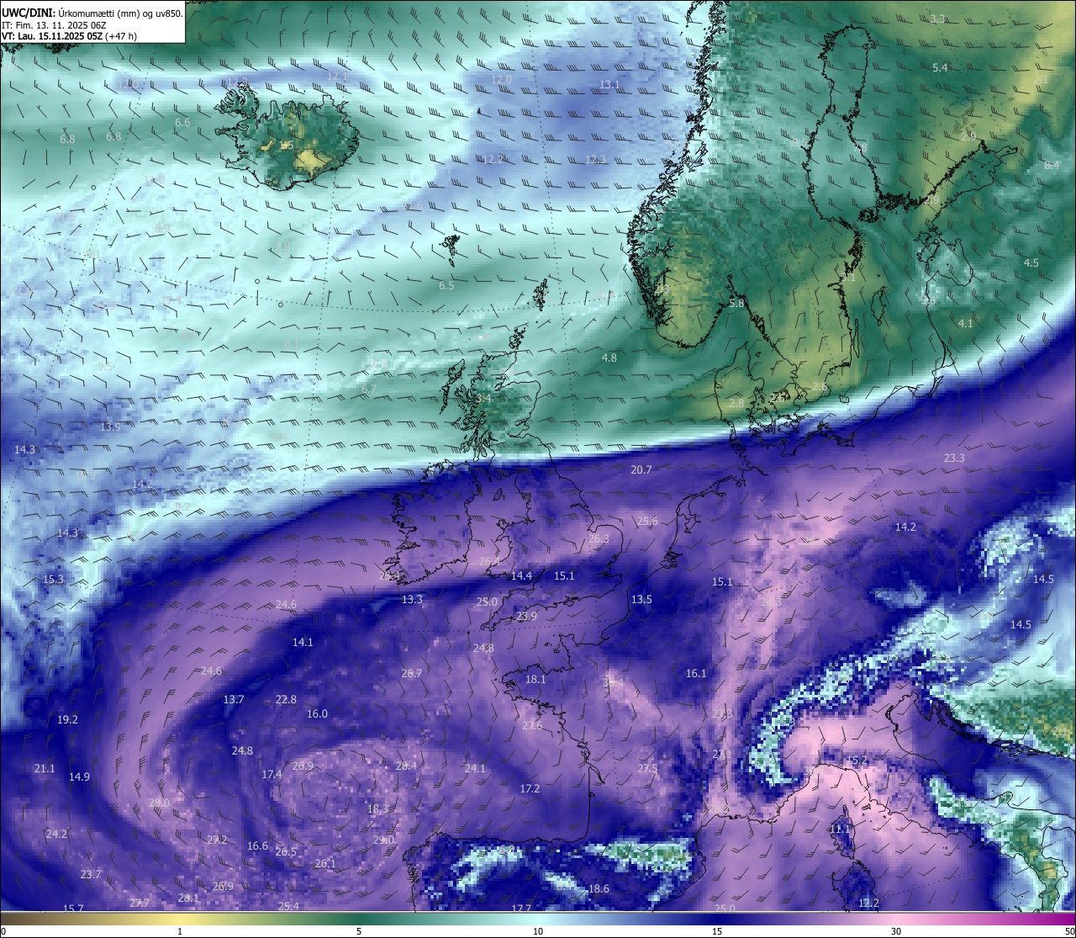Screen dimensions: 1076x938
Task: Click the 5.4 value over Finland
Action: point(941,67)
